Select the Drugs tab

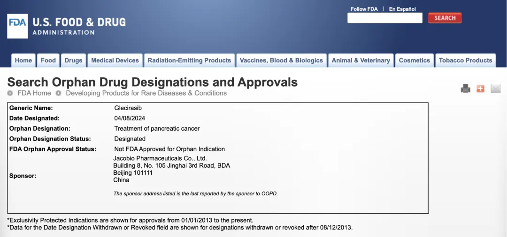click(73, 60)
